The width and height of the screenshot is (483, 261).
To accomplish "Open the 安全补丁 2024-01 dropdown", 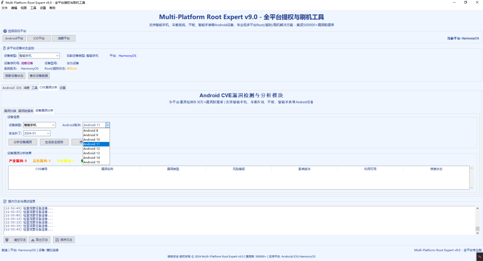I will pos(37,133).
